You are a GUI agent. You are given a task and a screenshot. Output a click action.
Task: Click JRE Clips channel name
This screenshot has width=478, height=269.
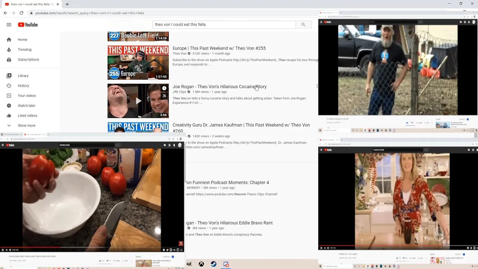(x=179, y=92)
